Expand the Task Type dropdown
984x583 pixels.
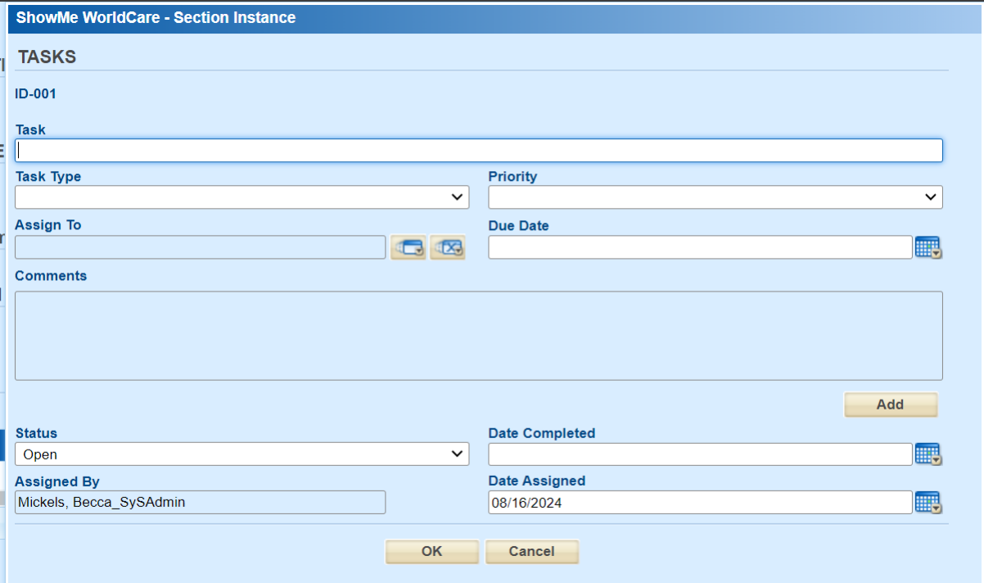(x=242, y=197)
